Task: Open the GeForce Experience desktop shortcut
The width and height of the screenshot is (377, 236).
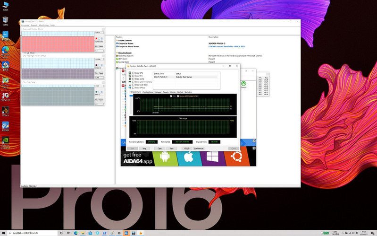Action: coord(5,142)
